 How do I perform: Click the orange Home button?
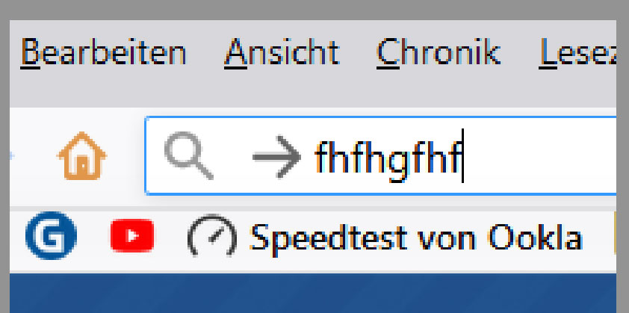point(82,157)
